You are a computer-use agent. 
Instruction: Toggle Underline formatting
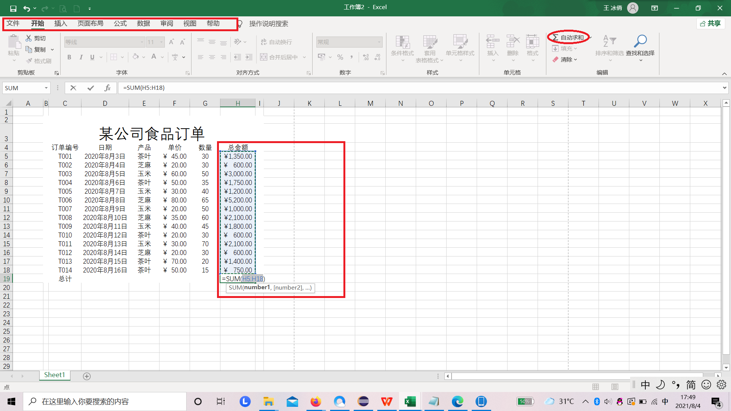click(92, 57)
